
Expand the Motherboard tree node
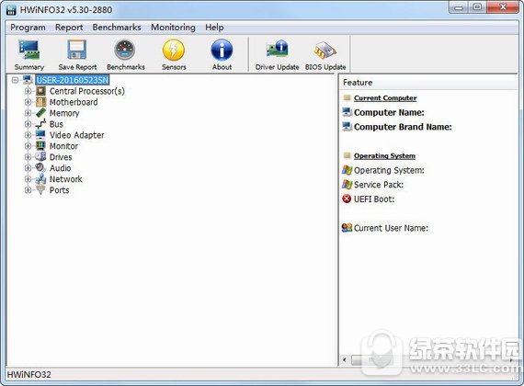tap(28, 102)
